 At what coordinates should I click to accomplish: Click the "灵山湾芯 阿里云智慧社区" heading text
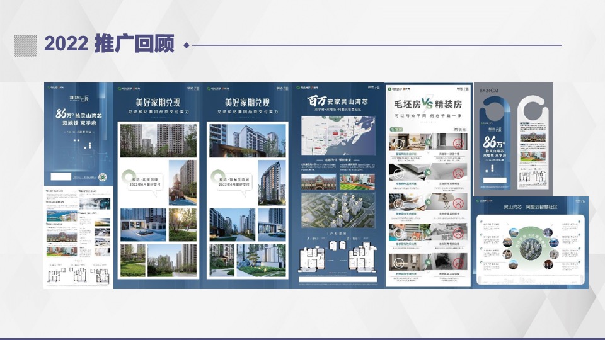point(531,207)
